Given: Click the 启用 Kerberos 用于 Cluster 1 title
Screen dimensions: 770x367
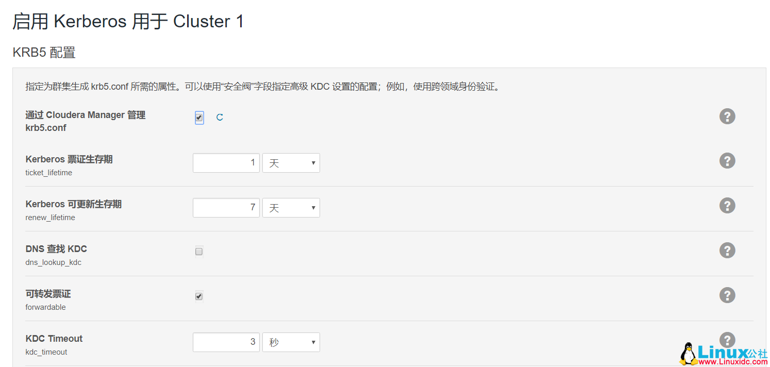Looking at the screenshot, I should pyautogui.click(x=128, y=21).
